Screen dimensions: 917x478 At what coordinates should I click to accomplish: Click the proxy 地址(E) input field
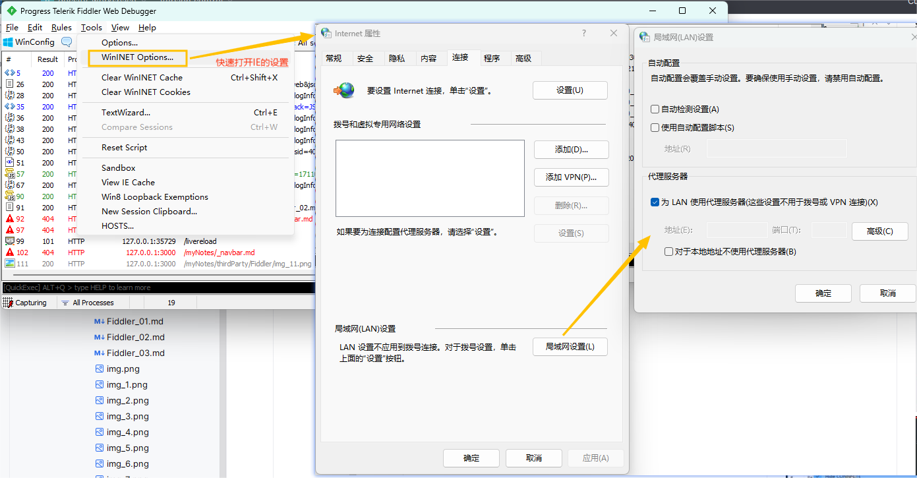pos(737,230)
